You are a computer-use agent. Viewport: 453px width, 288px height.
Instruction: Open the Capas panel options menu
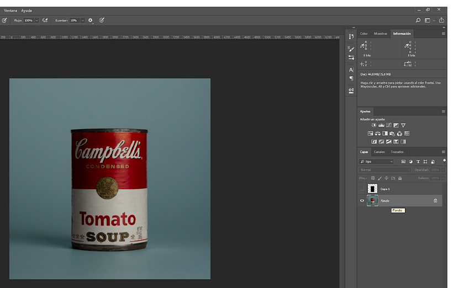tap(443, 152)
